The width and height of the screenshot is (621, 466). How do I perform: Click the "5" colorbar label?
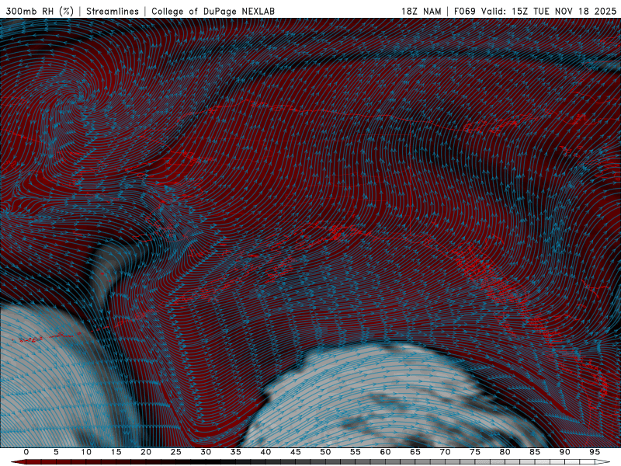point(56,452)
